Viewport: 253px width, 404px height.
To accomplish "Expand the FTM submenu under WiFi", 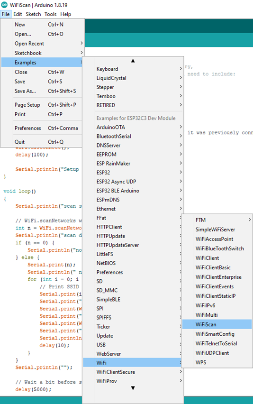I will [217, 220].
